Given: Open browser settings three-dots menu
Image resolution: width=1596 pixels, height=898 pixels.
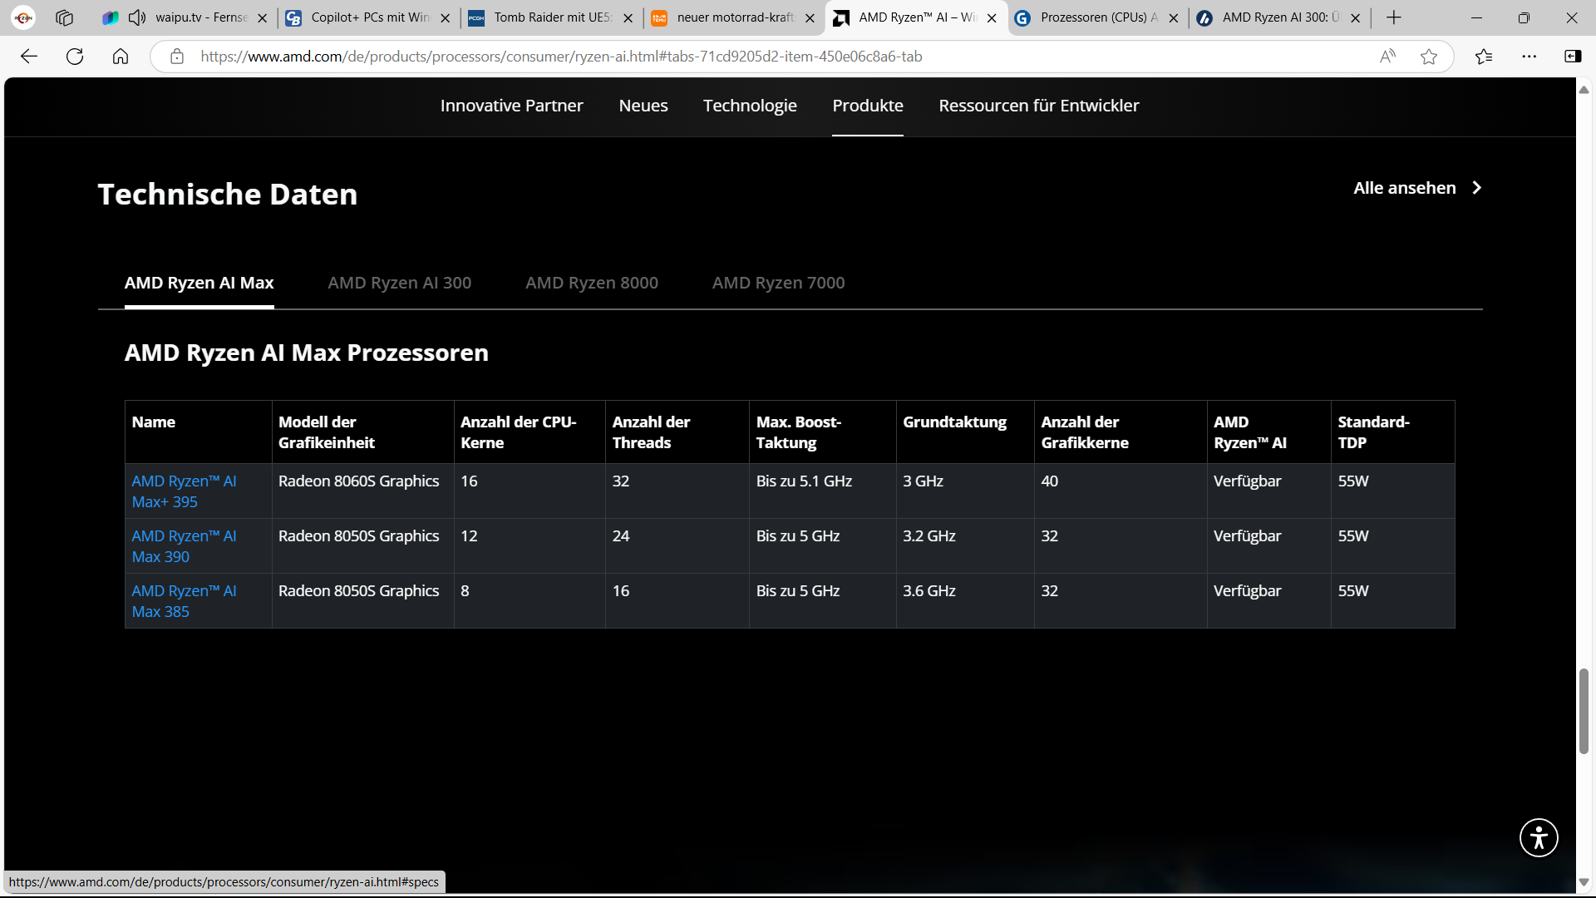Looking at the screenshot, I should click(x=1529, y=57).
